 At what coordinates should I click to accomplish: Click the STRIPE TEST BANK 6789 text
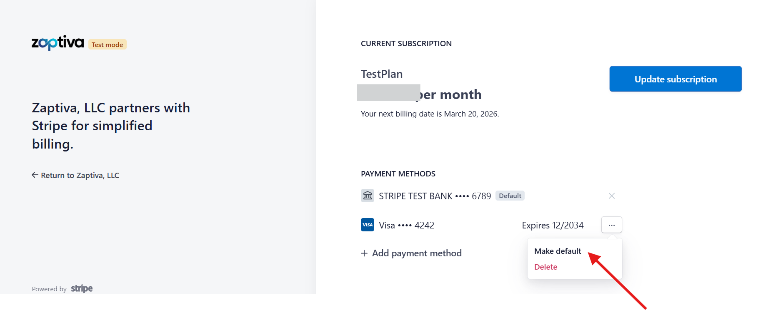point(435,196)
